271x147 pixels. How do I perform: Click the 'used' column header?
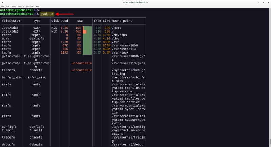[x=64, y=21]
